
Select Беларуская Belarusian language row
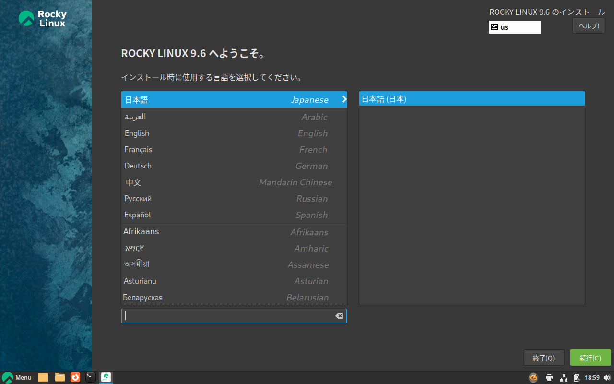(234, 297)
